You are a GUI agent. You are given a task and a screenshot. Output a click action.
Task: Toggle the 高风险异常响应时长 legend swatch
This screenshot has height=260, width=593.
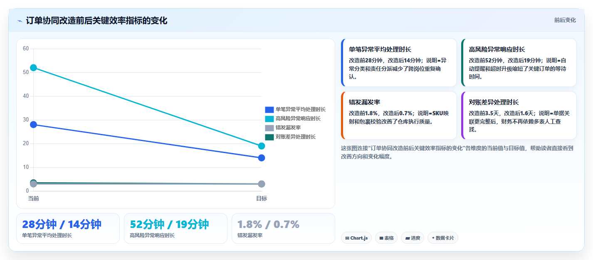pos(269,119)
